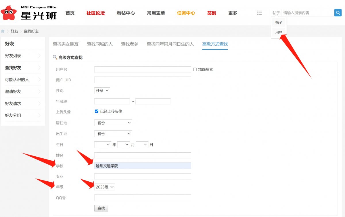Enable the 精确搜索 checkbox
This screenshot has height=217, width=345.
click(195, 70)
